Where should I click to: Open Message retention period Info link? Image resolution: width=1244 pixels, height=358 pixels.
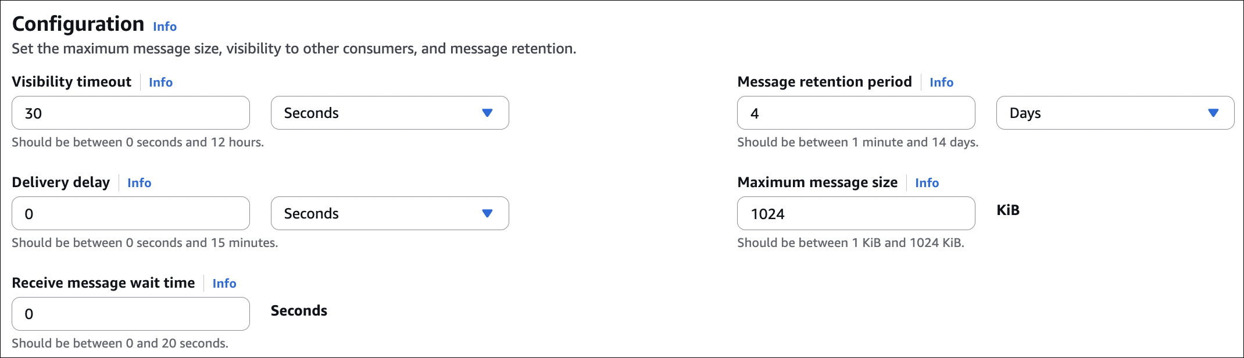(941, 83)
